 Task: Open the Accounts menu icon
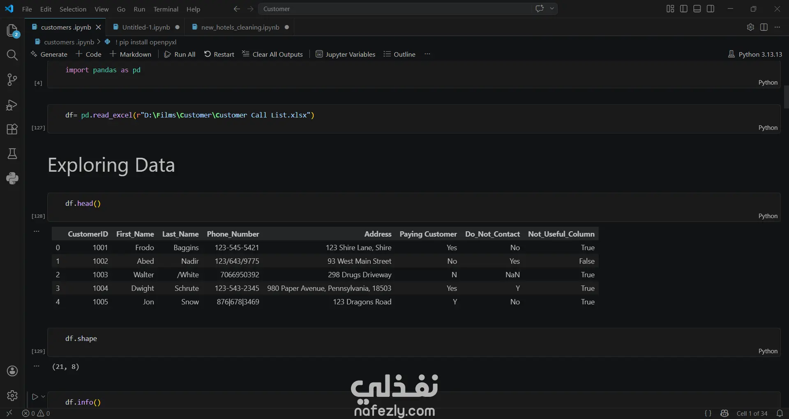(12, 371)
